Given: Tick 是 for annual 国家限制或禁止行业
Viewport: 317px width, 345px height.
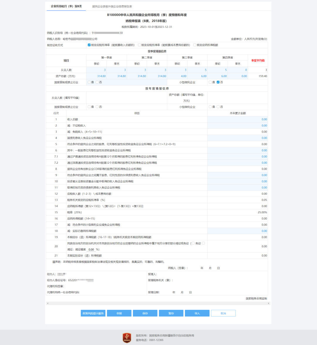Looking at the screenshot, I should pos(89,107).
